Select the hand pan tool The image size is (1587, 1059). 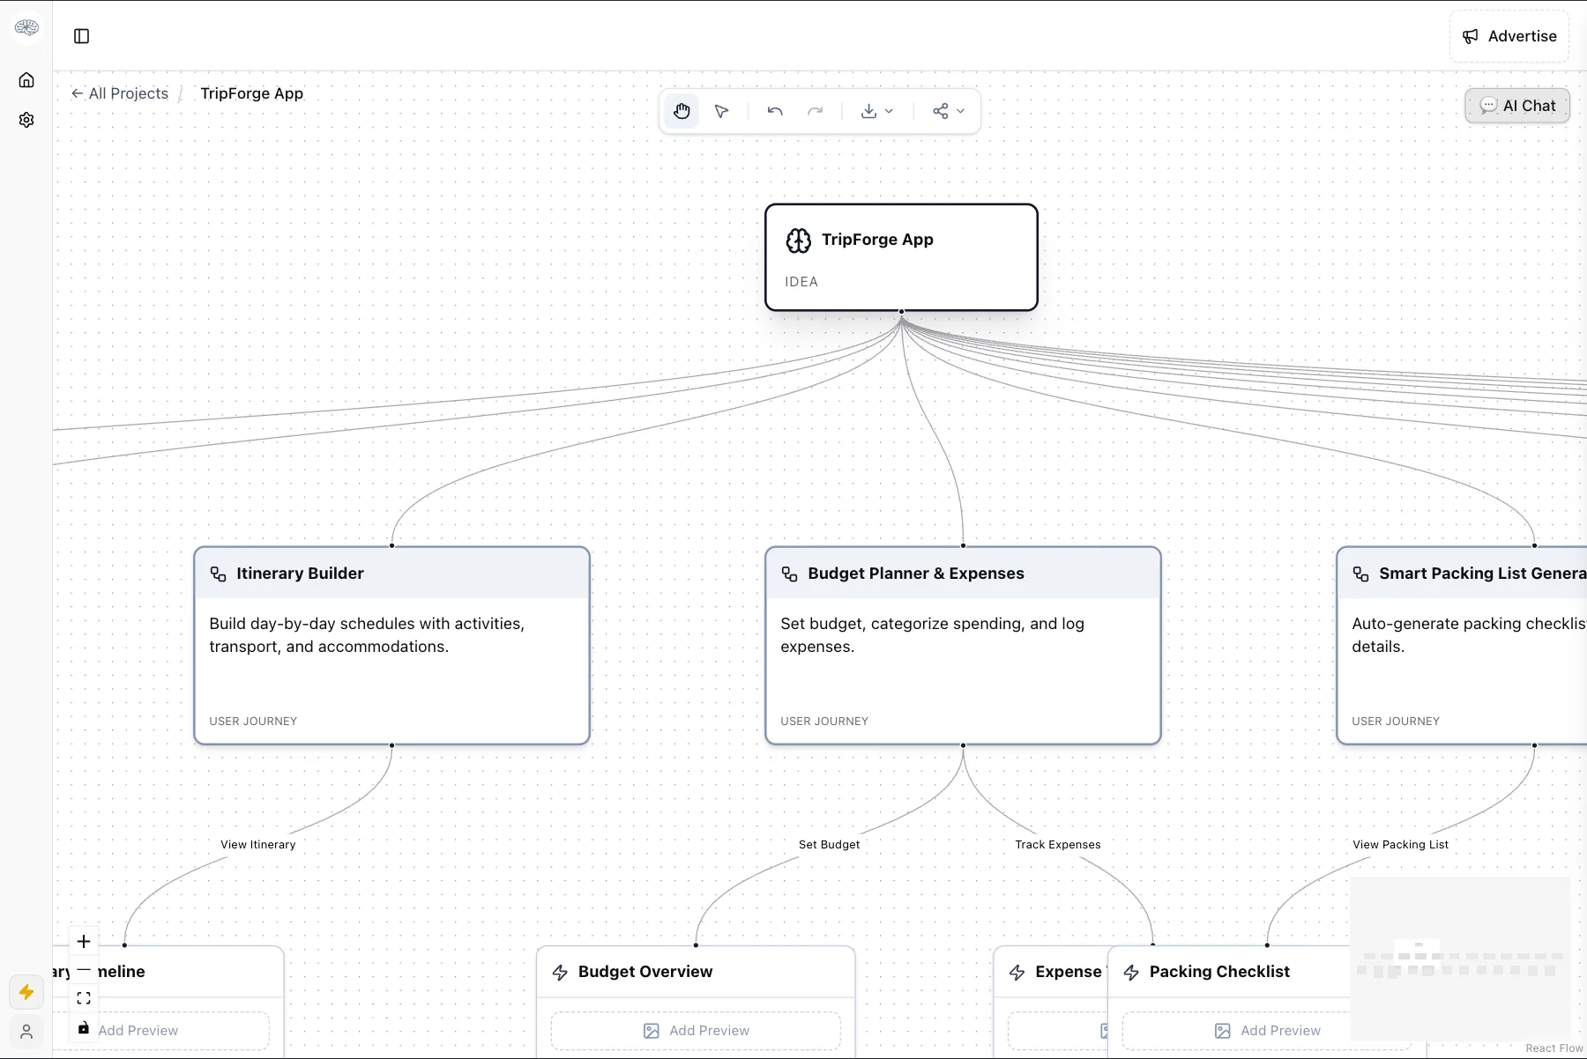(682, 111)
